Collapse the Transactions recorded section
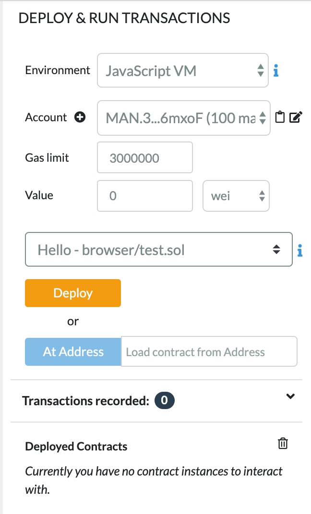Viewport: 311px width, 514px height. pos(290,397)
